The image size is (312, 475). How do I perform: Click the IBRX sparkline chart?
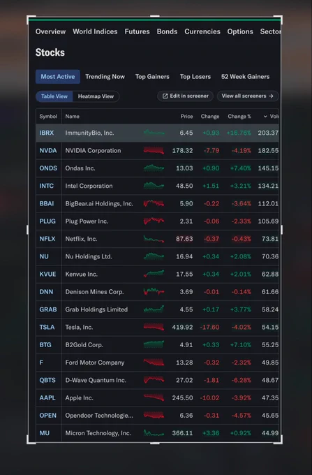[x=154, y=133]
